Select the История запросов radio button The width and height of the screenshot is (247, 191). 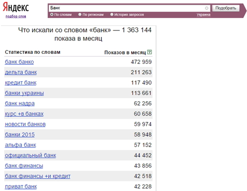point(111,14)
